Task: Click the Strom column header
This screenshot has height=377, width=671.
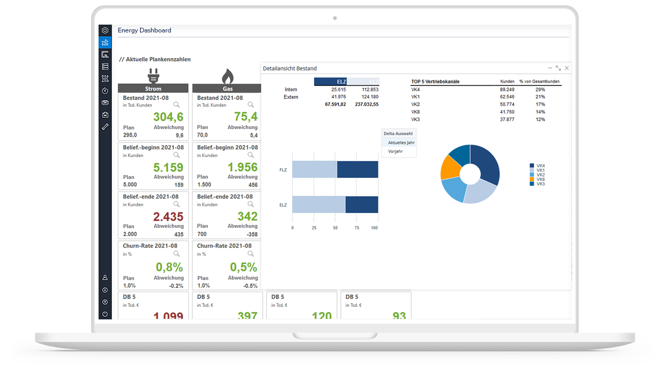Action: (x=153, y=88)
